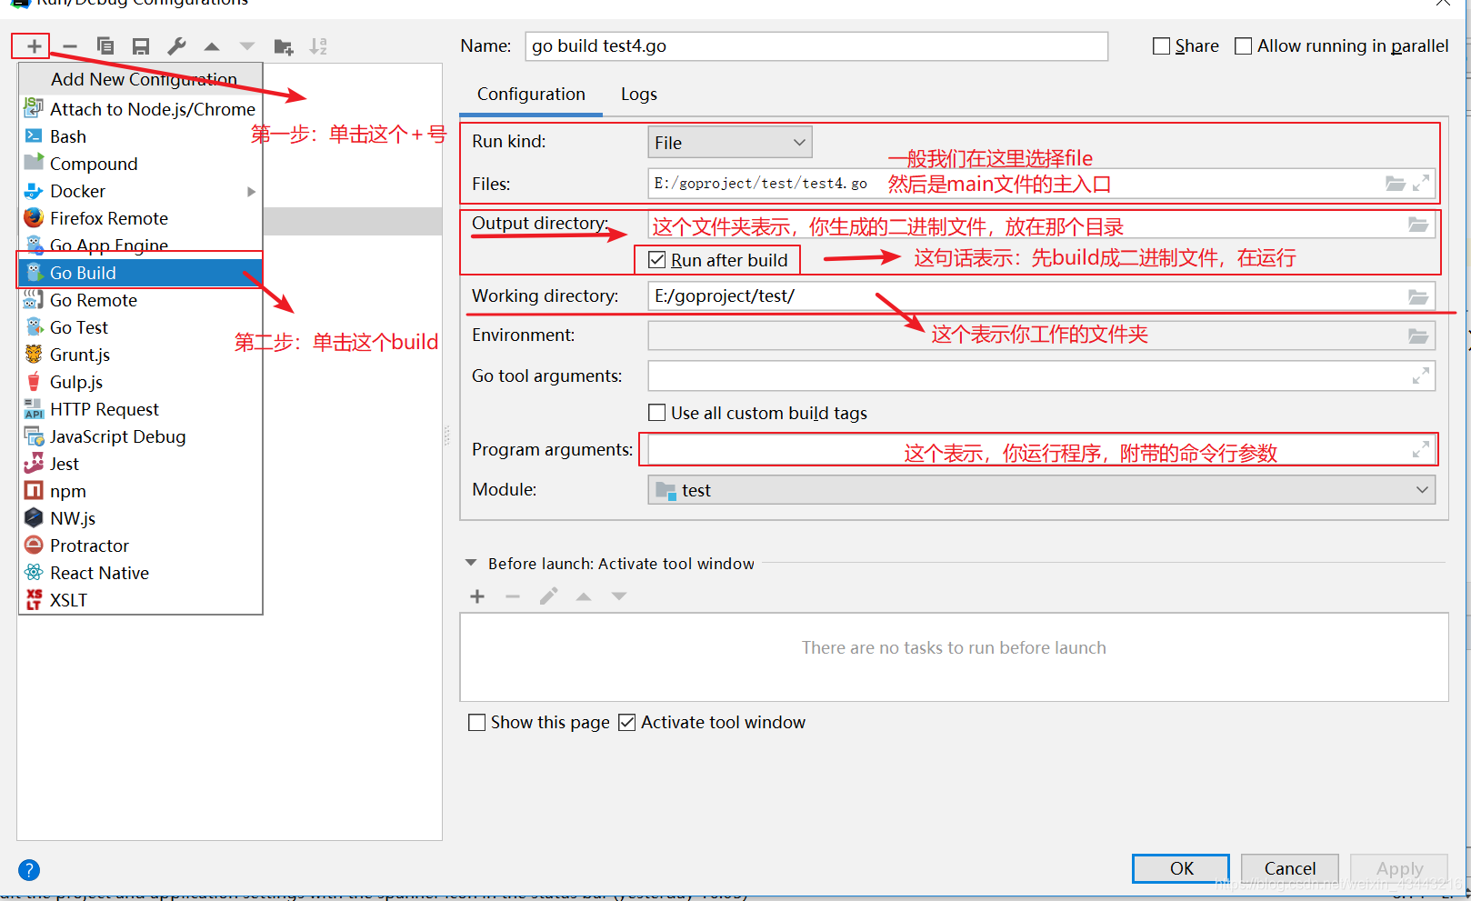1471x901 pixels.
Task: Select React Native entry
Action: 140,573
